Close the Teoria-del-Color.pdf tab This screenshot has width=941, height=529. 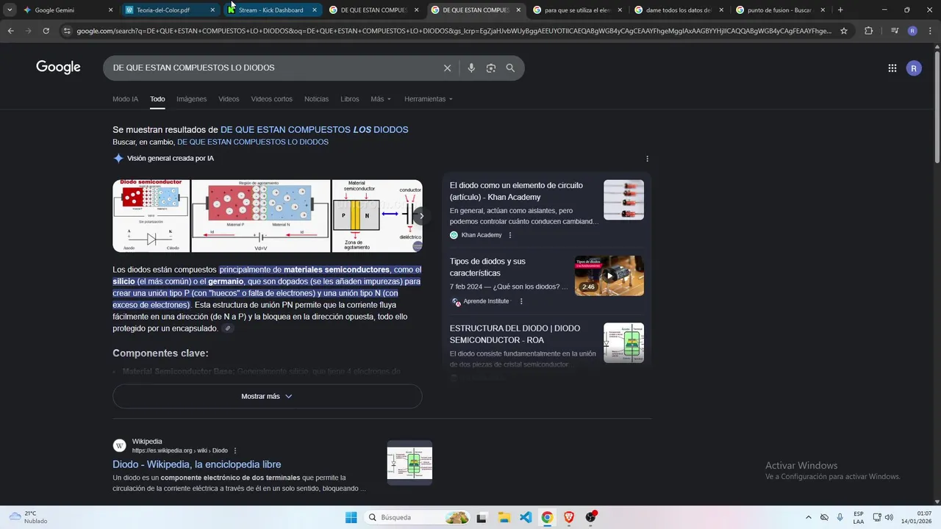click(213, 10)
